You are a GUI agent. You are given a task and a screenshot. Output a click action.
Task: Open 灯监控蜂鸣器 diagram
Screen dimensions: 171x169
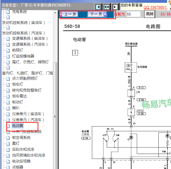tap(23, 56)
